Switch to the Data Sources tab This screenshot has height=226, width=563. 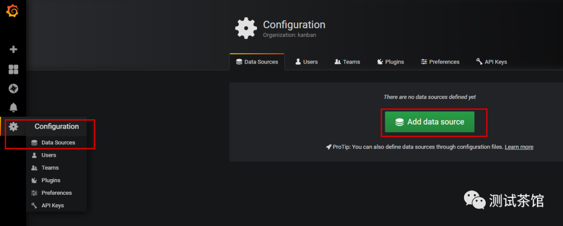tap(257, 61)
